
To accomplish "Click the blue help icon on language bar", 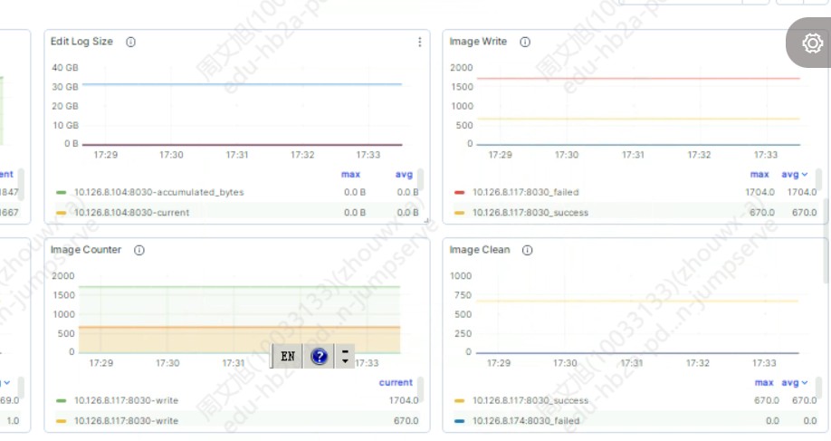I will click(319, 356).
